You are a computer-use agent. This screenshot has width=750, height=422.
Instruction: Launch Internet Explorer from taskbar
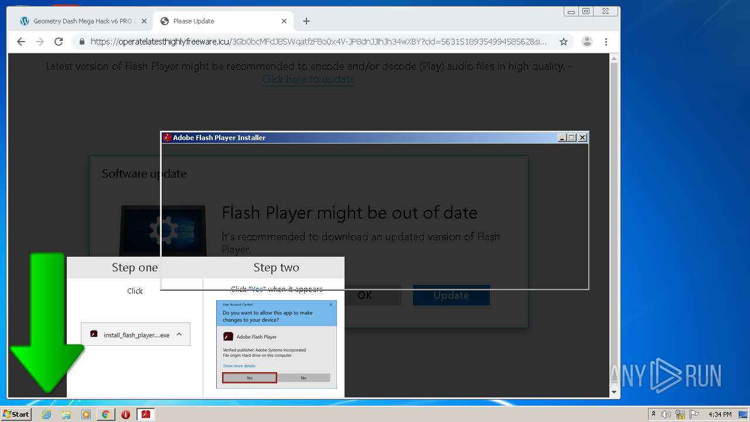click(x=46, y=414)
